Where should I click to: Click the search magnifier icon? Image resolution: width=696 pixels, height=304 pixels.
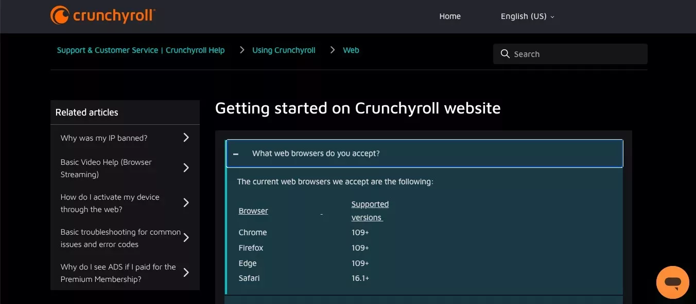click(x=504, y=54)
